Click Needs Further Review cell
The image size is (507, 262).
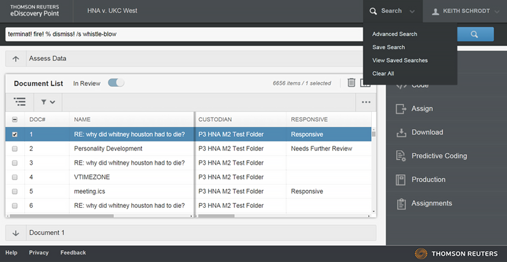coord(322,149)
